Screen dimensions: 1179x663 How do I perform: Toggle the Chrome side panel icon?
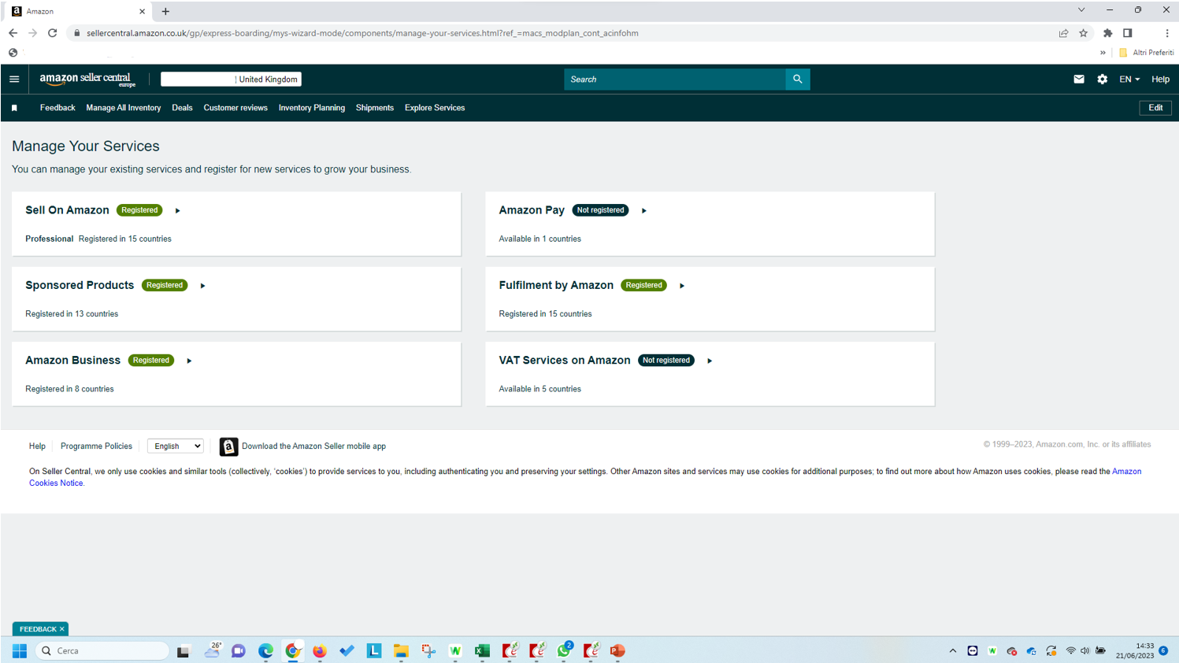click(x=1127, y=33)
